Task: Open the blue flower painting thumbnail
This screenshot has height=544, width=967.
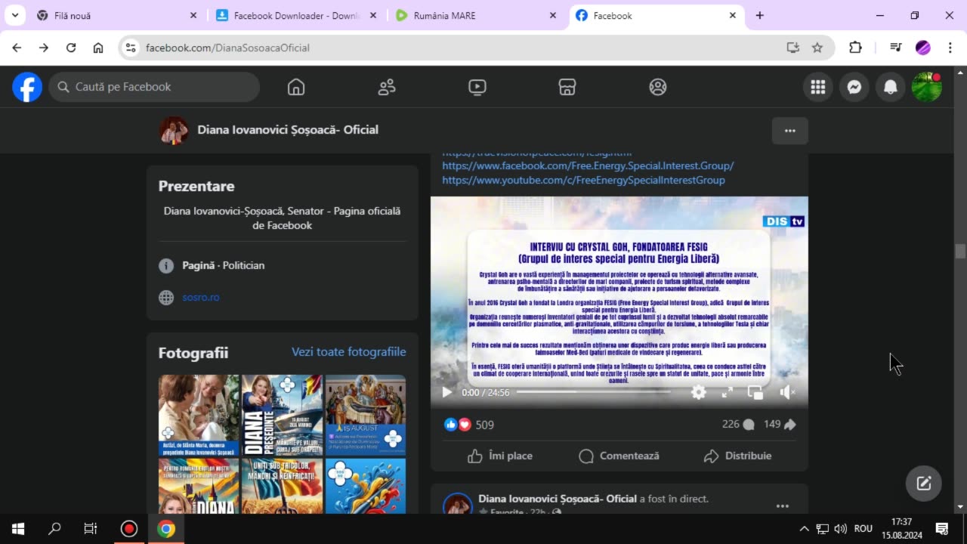Action: [366, 486]
